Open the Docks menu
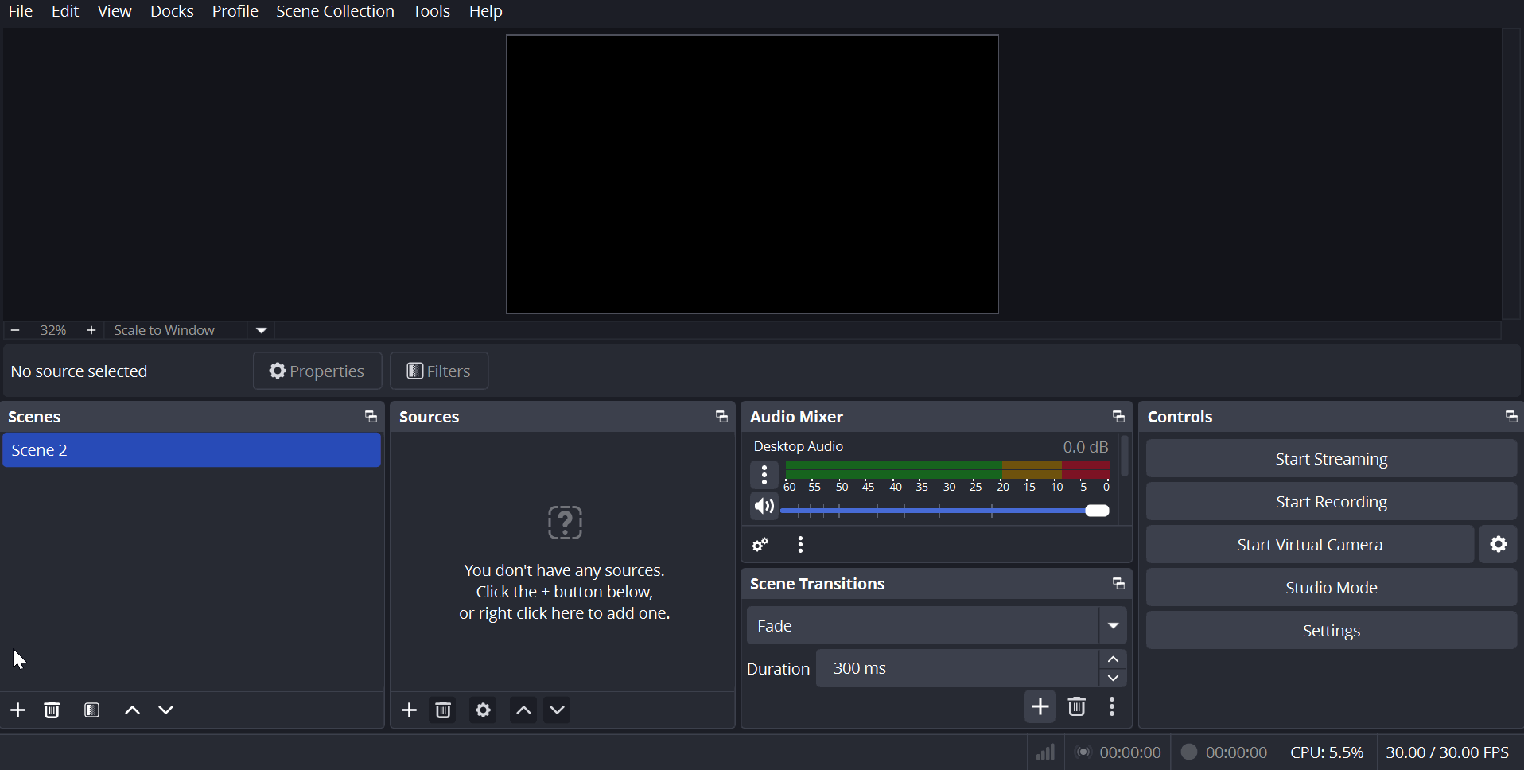Viewport: 1524px width, 770px height. coord(172,12)
